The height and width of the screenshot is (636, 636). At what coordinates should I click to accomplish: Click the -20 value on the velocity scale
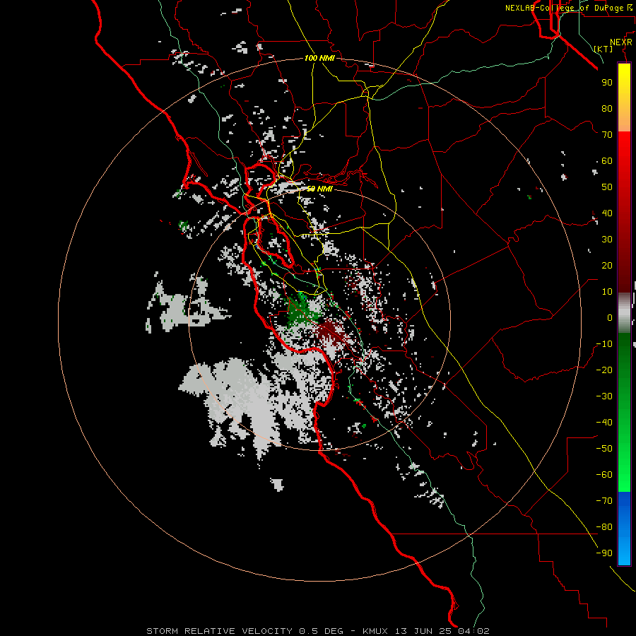[x=604, y=370]
